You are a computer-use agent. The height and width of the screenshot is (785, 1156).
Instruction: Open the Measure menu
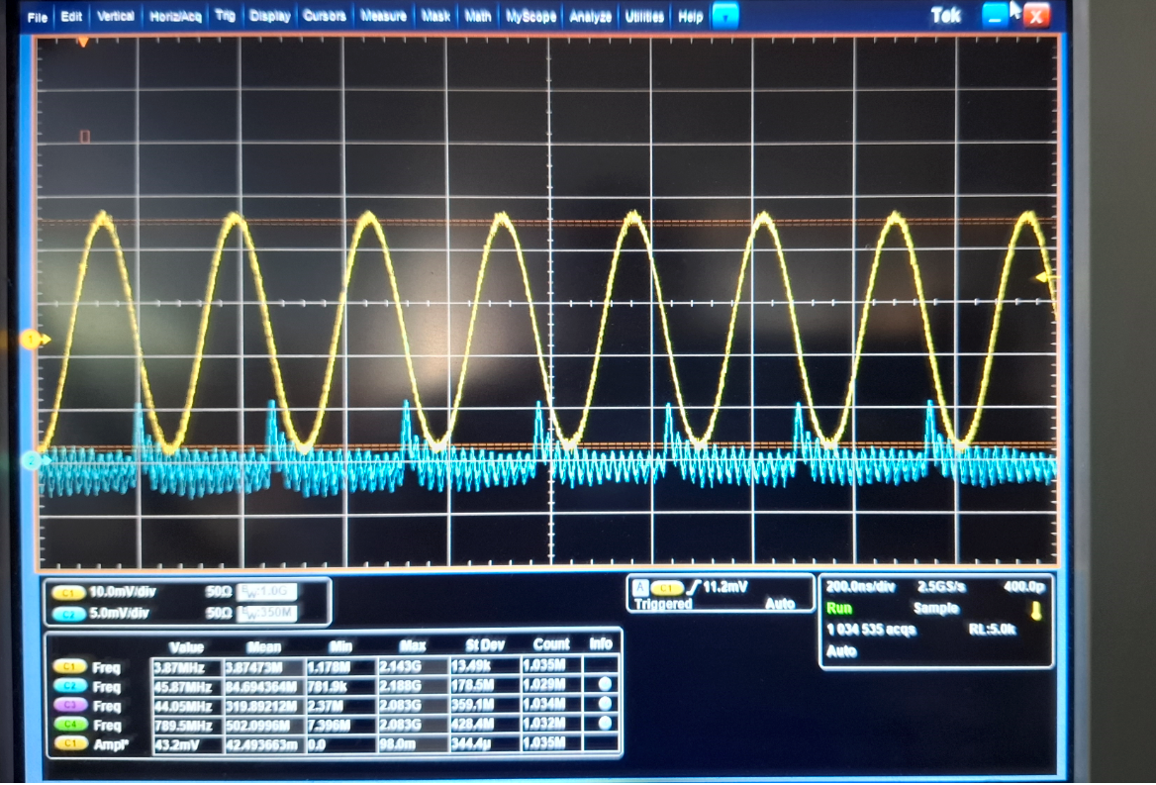(383, 16)
